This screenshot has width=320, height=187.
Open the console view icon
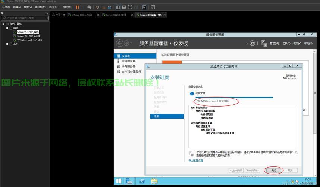tap(144, 7)
